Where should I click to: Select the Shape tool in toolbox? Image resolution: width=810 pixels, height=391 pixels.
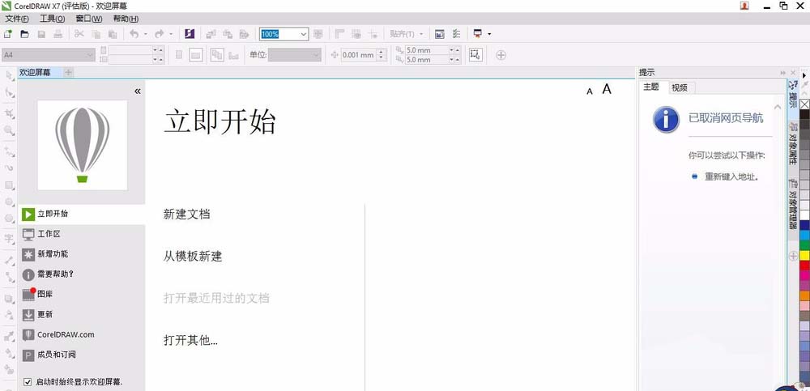coord(9,92)
